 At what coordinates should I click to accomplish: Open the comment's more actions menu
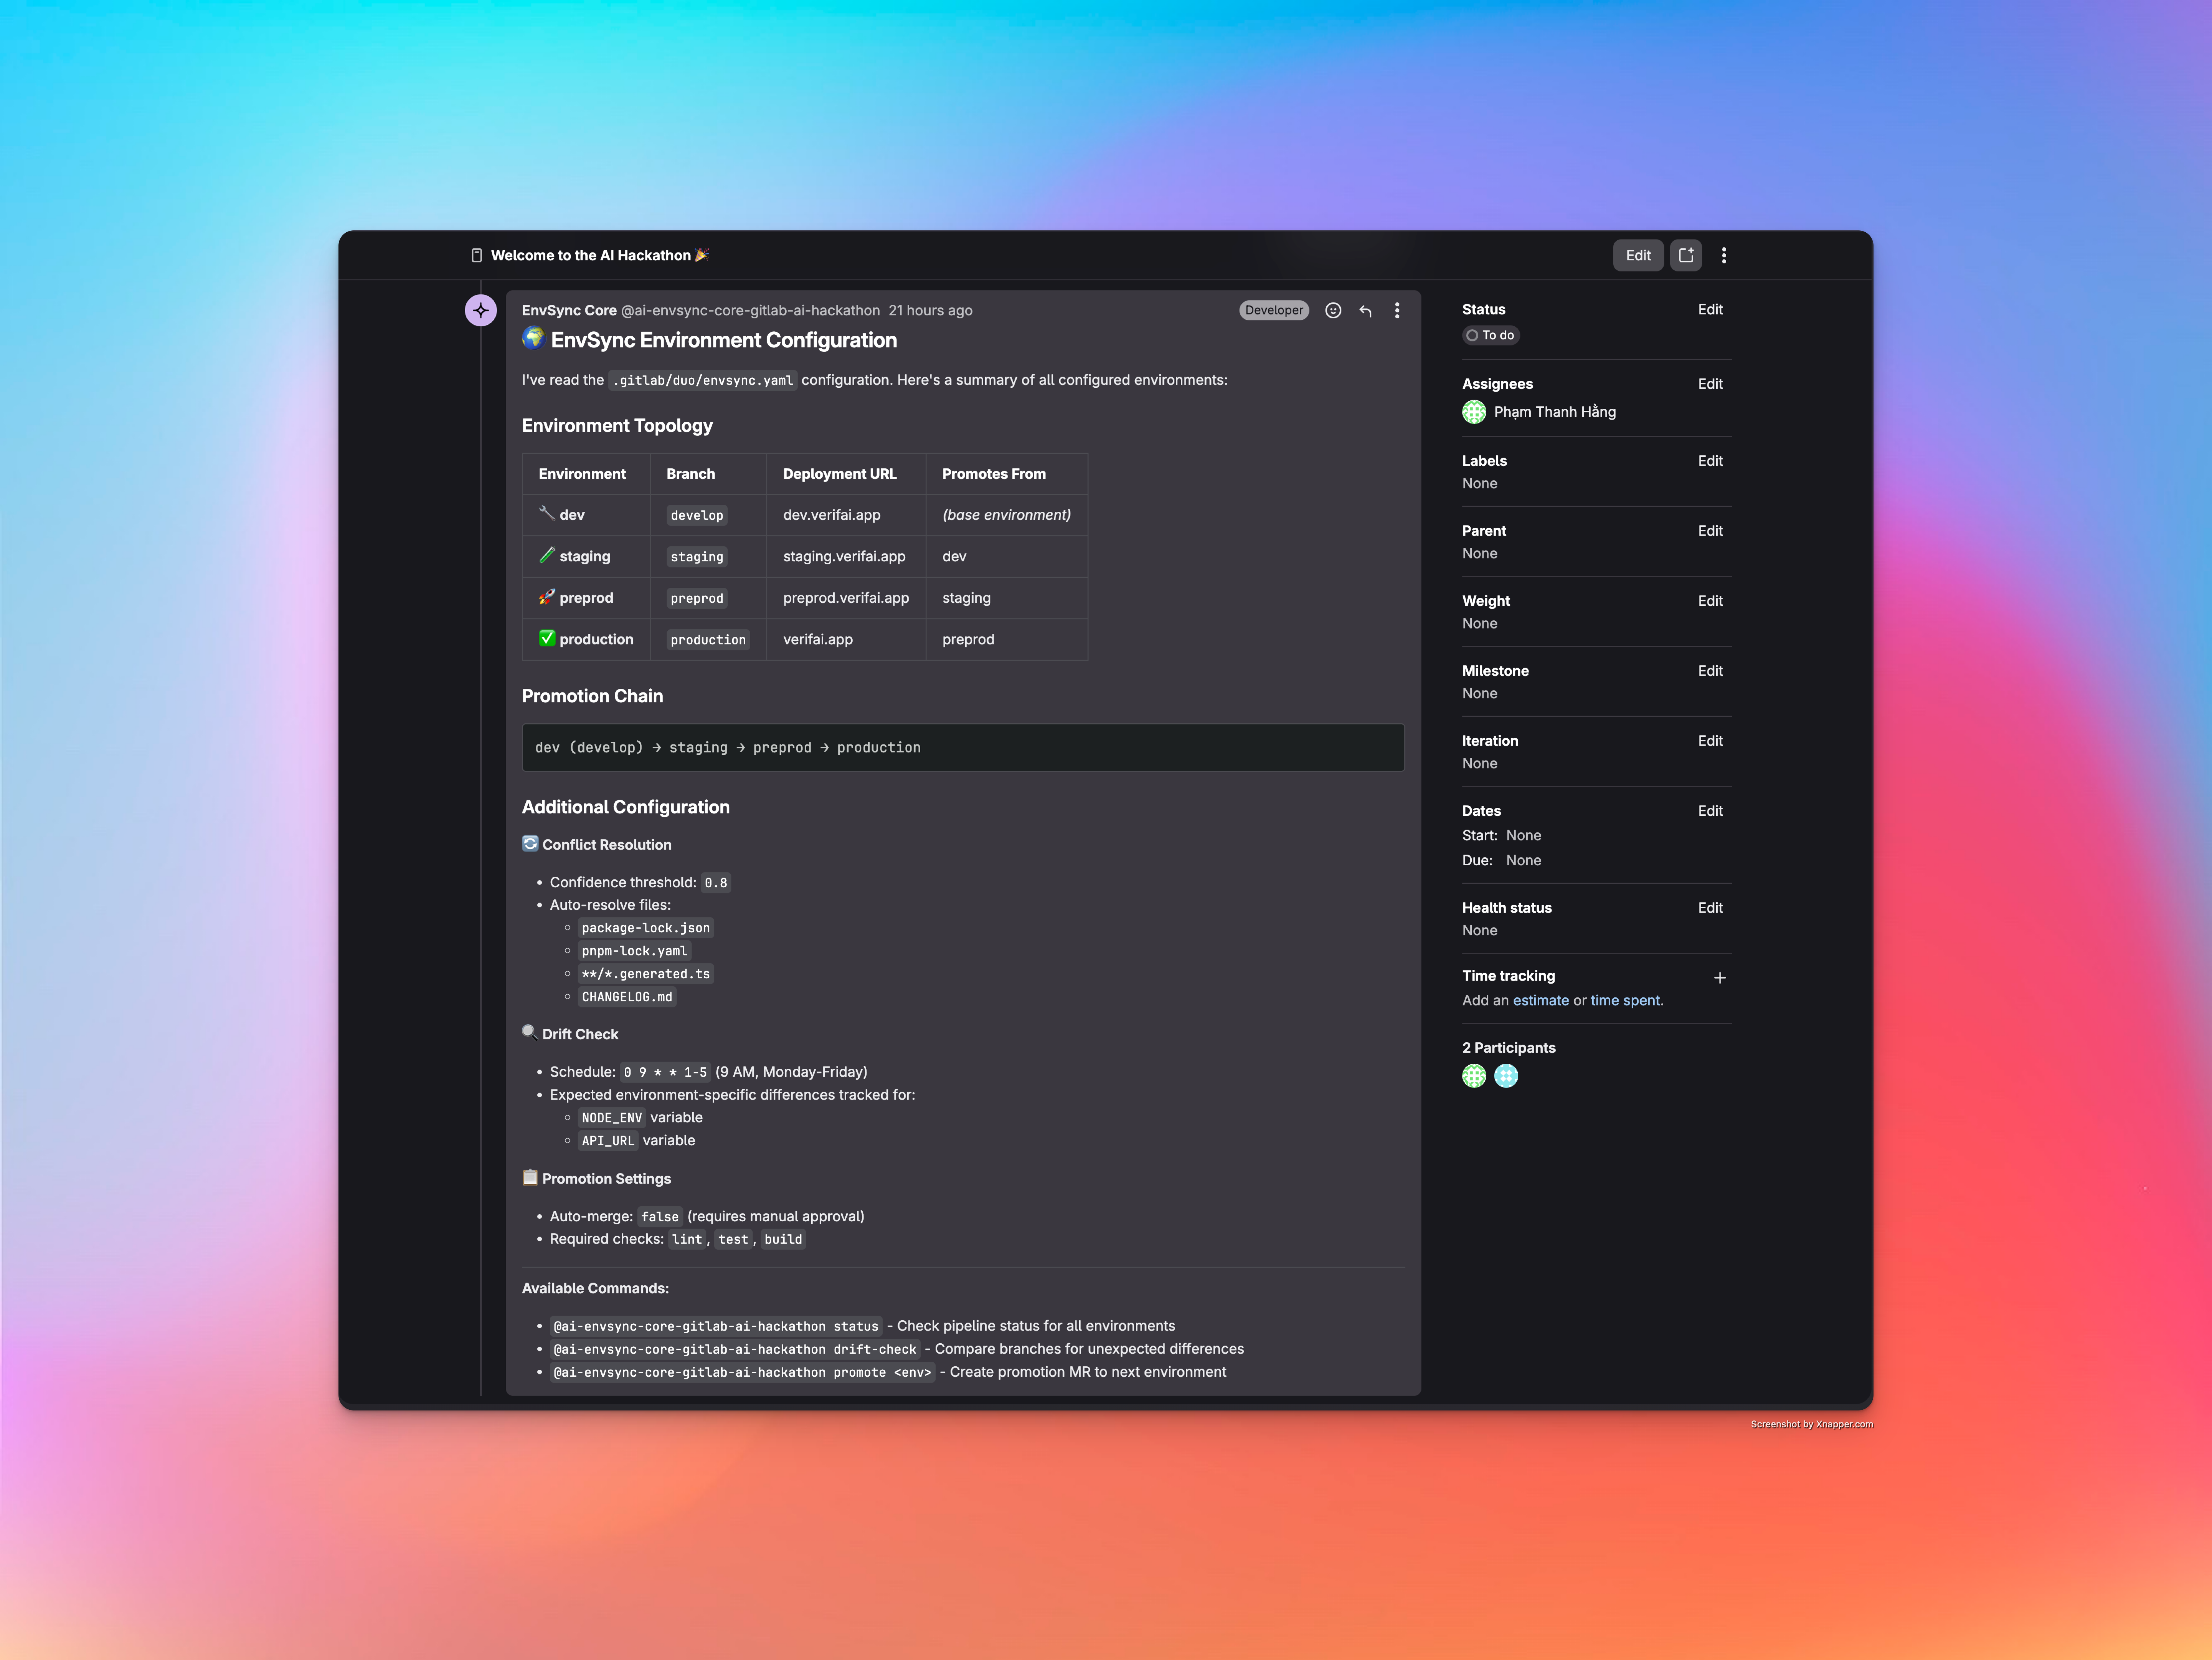pyautogui.click(x=1397, y=310)
